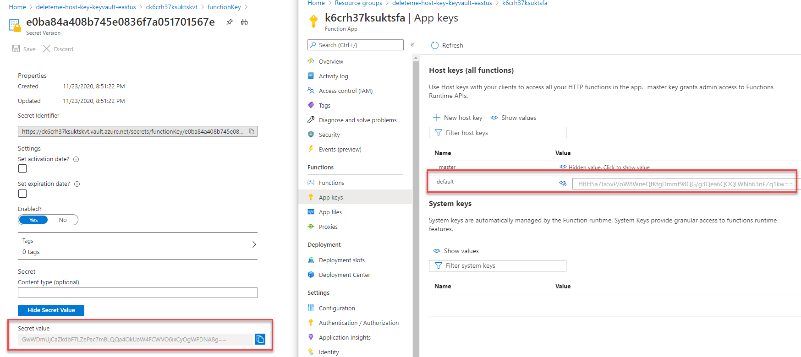Click the Security shield icon
The height and width of the screenshot is (357, 801).
pos(311,135)
